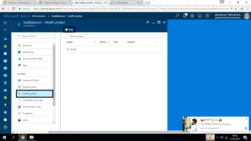
Task: Click the portal search magnifier icon
Action: click(x=177, y=16)
